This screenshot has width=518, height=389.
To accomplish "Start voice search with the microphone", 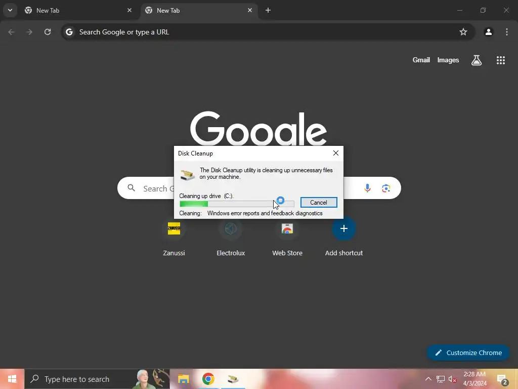I will click(367, 188).
